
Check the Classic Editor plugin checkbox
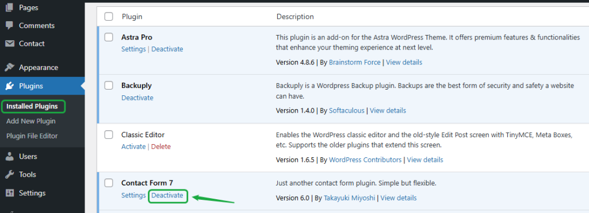pos(109,134)
